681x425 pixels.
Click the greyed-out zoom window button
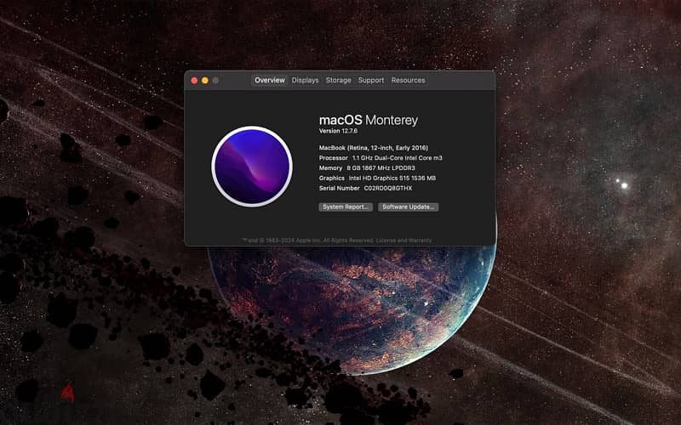215,80
